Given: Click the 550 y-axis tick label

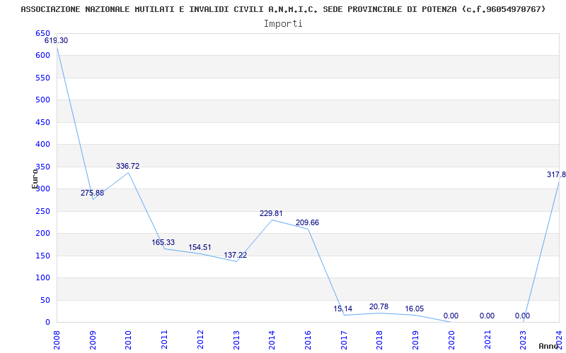Looking at the screenshot, I should pos(42,78).
